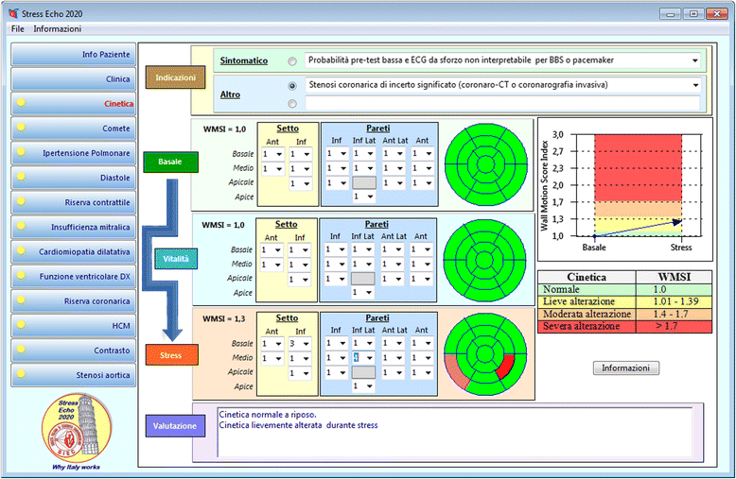
Task: Click the Stress Echo Pisa tower logo
Action: point(73,430)
